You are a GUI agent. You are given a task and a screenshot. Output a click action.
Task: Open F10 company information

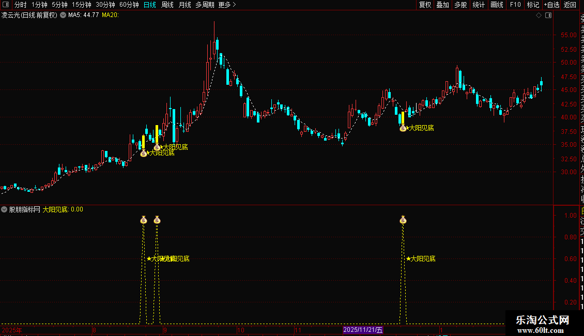pyautogui.click(x=515, y=5)
